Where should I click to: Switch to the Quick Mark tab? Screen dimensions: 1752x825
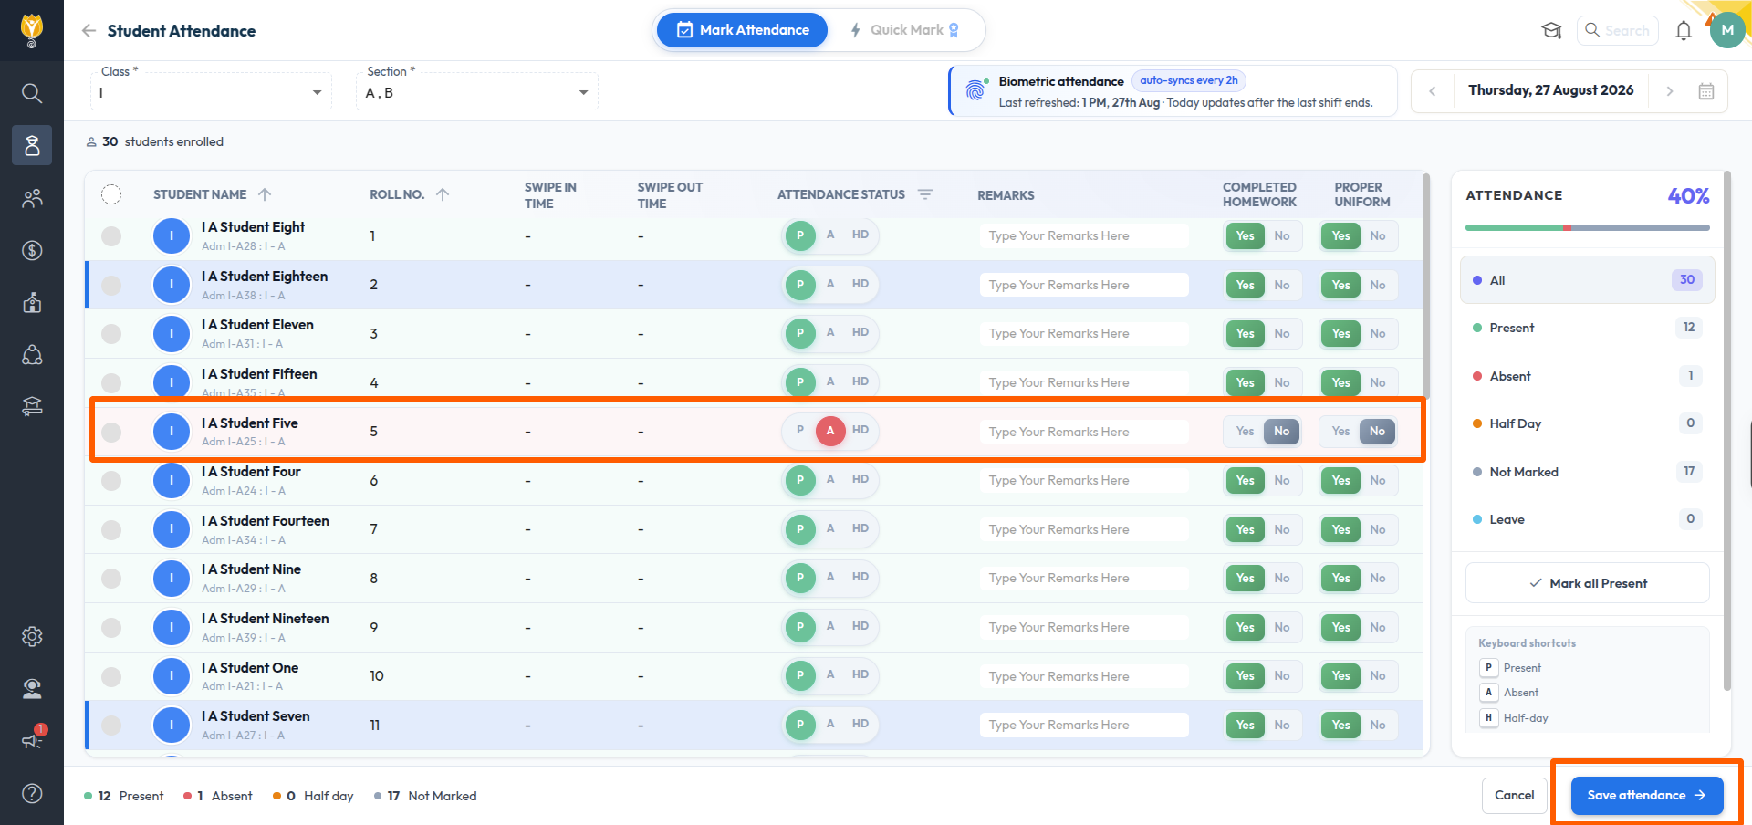pyautogui.click(x=904, y=30)
